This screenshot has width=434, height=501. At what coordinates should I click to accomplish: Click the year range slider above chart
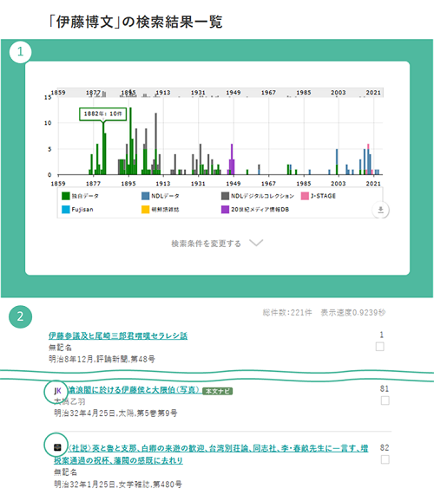[x=220, y=93]
